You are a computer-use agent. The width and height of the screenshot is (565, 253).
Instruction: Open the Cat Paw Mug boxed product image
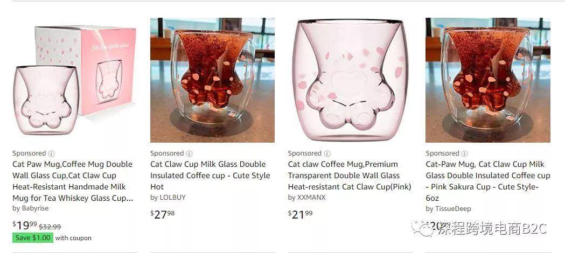(x=74, y=80)
